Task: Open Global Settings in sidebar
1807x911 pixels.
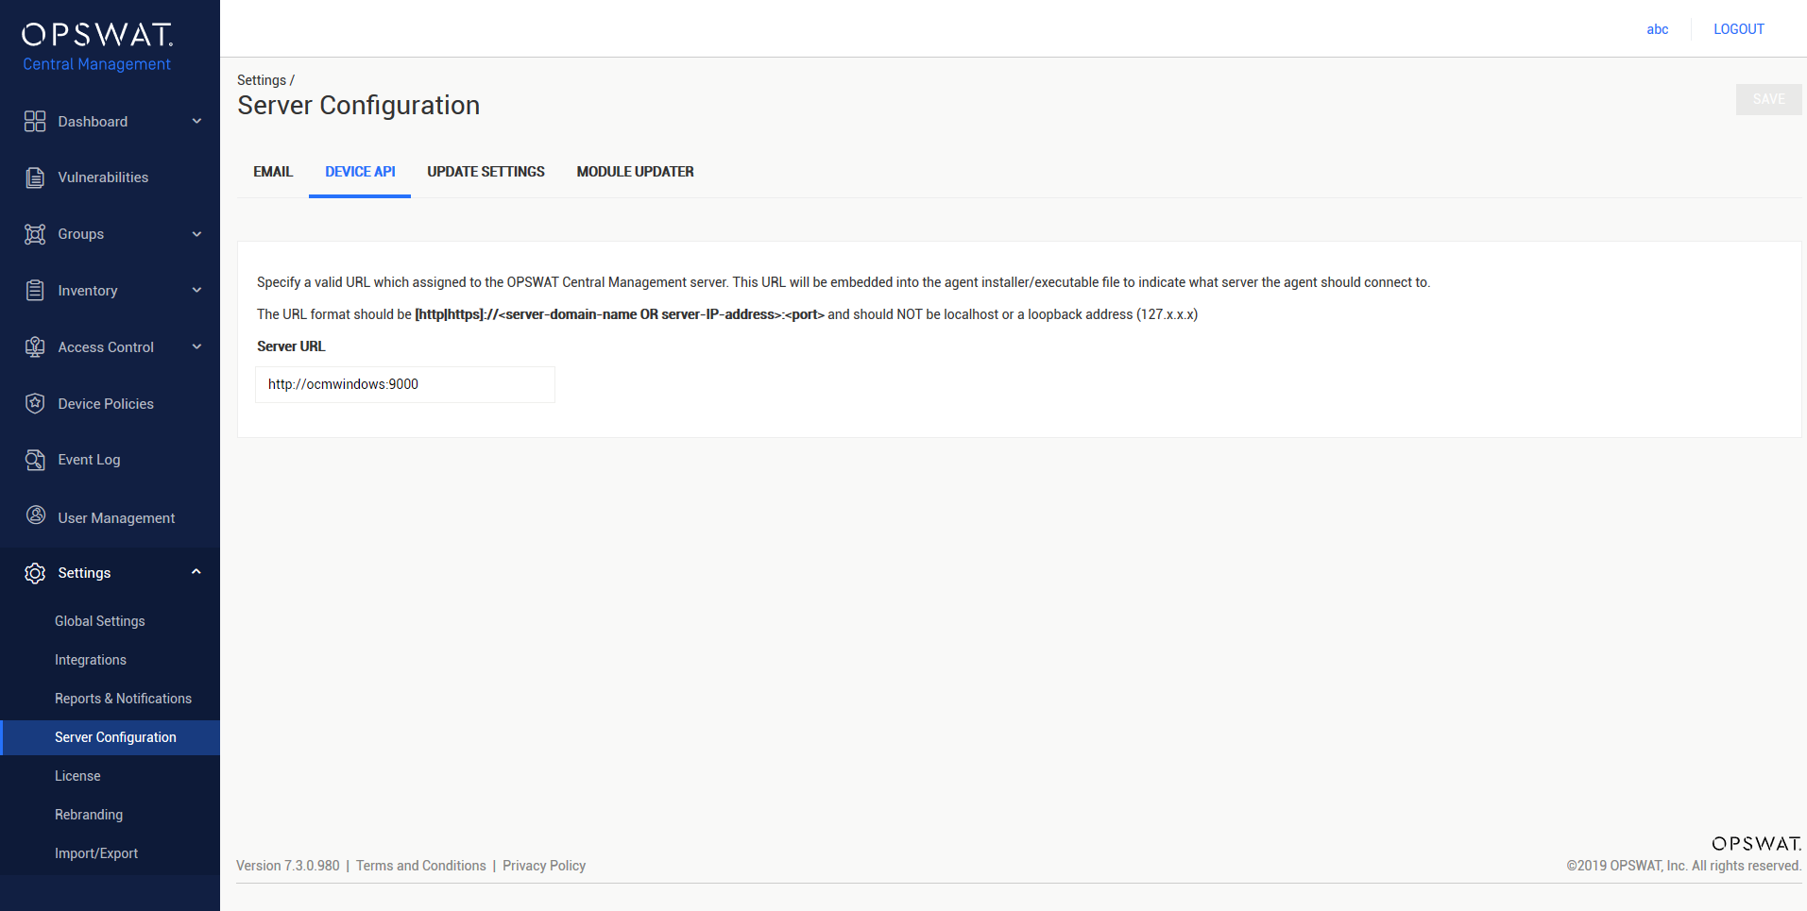Action: pyautogui.click(x=100, y=621)
